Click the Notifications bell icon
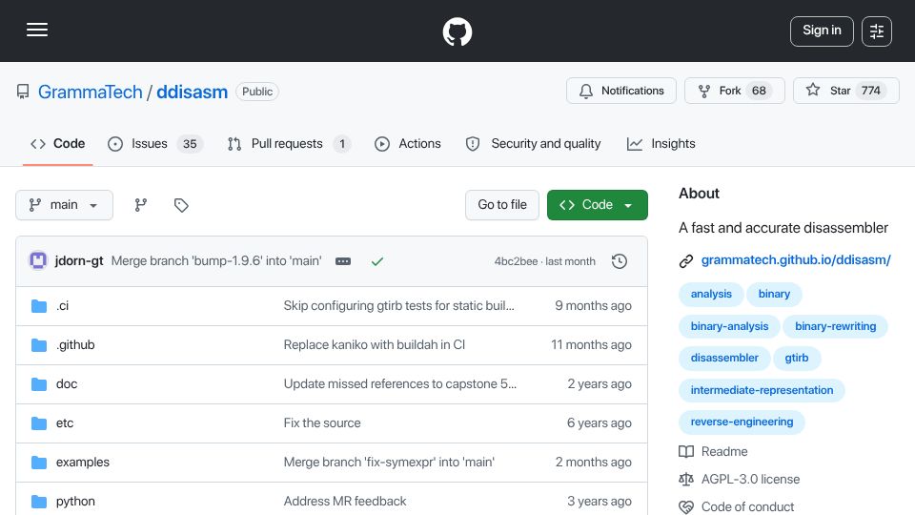This screenshot has width=915, height=515. (x=586, y=92)
